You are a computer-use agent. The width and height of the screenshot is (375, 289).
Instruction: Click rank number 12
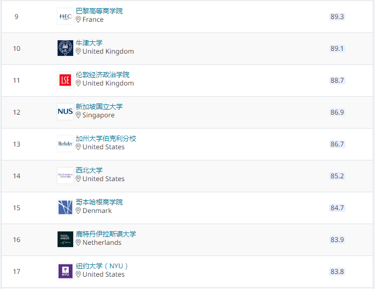[x=17, y=112]
